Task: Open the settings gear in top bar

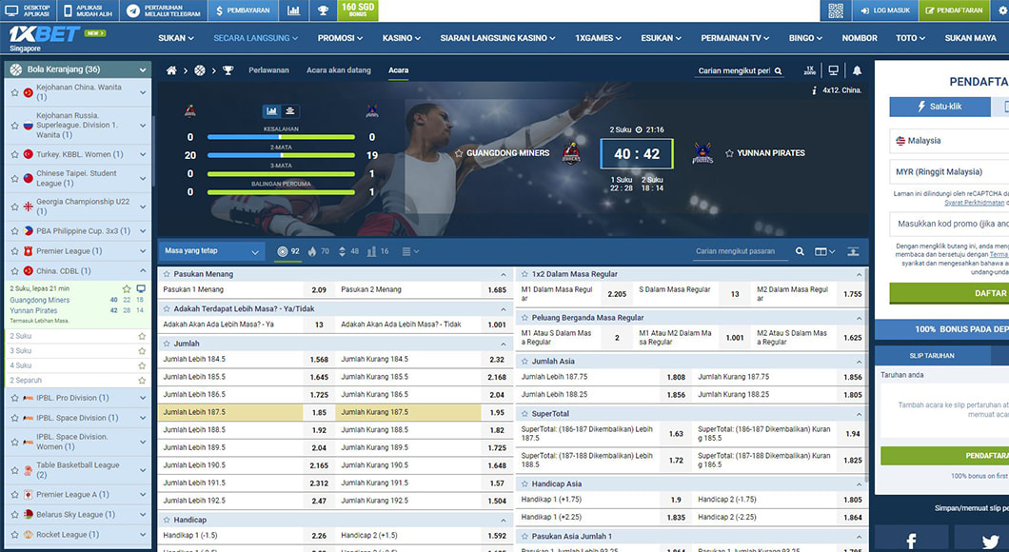Action: [x=1002, y=10]
